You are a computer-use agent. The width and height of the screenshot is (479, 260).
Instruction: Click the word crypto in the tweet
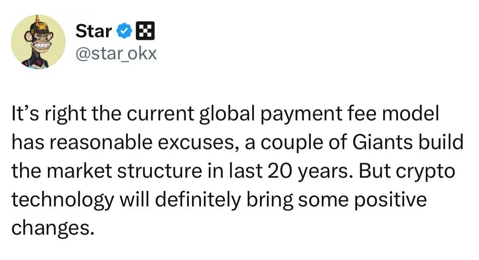(425, 172)
